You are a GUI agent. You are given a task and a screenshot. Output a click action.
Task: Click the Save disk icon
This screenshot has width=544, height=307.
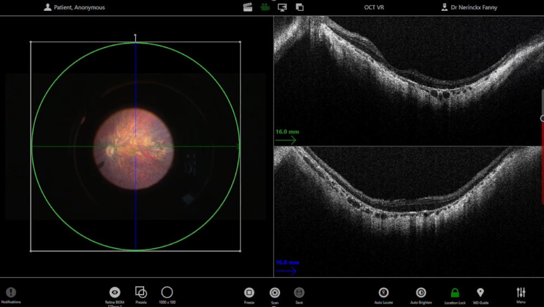click(299, 292)
